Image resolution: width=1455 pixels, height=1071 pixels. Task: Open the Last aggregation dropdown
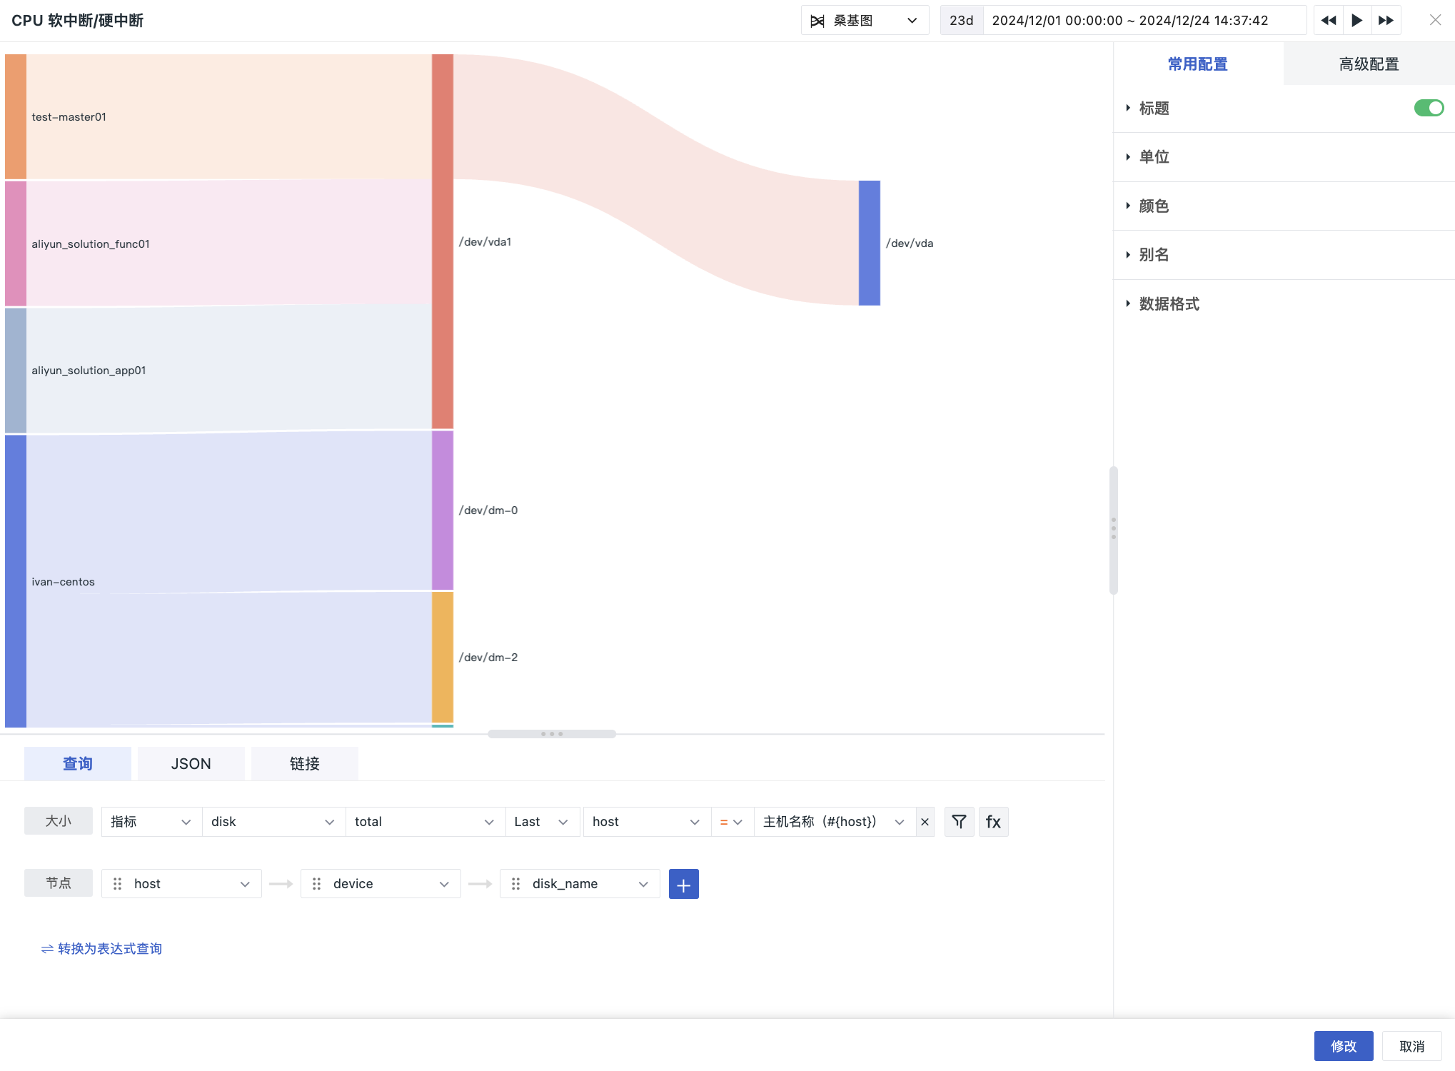(541, 822)
